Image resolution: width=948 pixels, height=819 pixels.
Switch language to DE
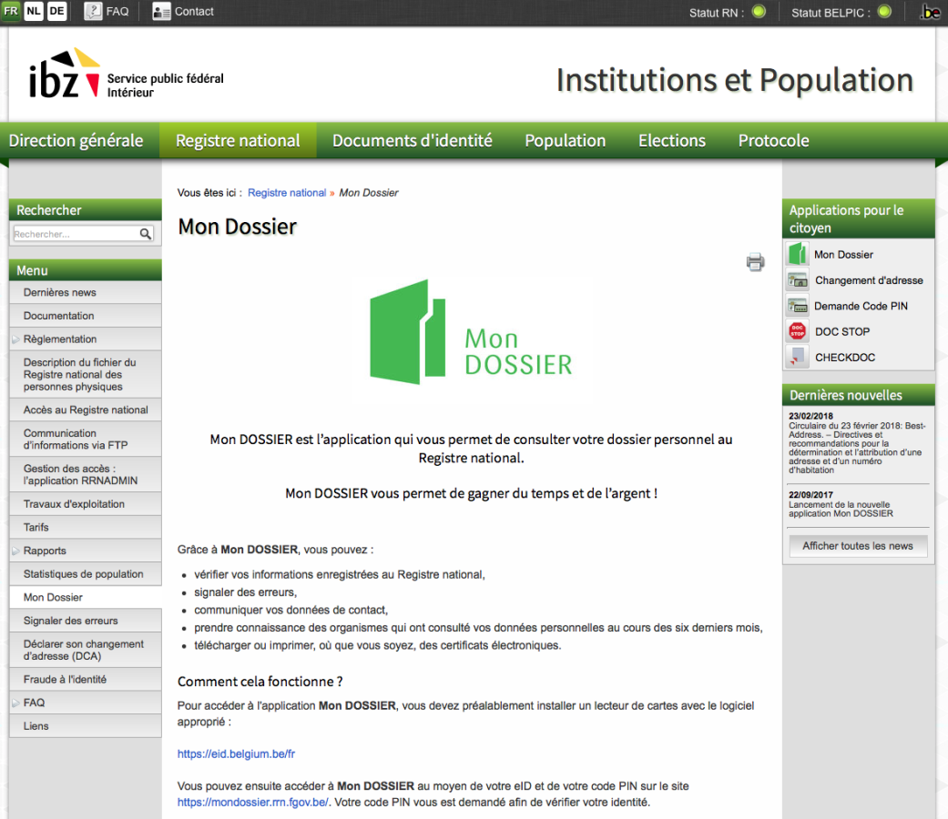(x=56, y=11)
